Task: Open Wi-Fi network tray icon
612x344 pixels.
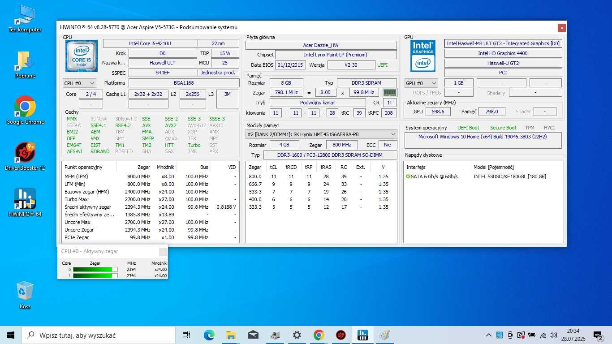Action: click(543, 335)
